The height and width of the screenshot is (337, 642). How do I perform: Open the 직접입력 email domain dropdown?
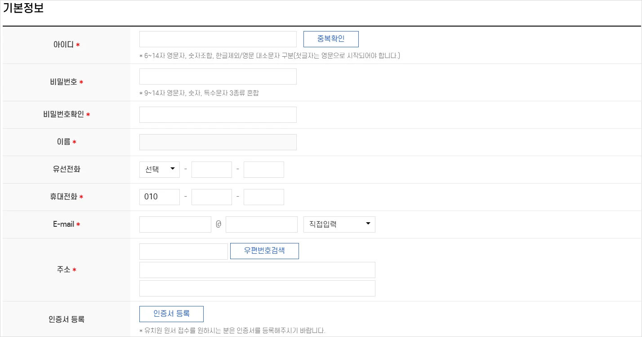[x=339, y=224]
